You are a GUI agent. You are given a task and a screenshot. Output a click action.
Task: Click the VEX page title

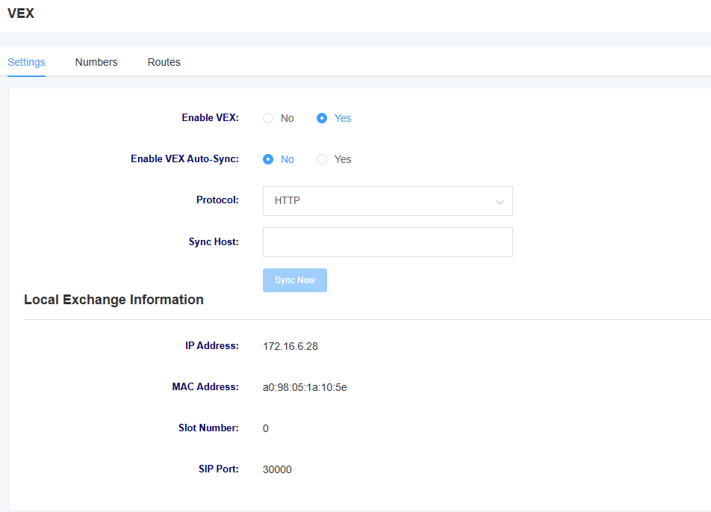pyautogui.click(x=21, y=13)
